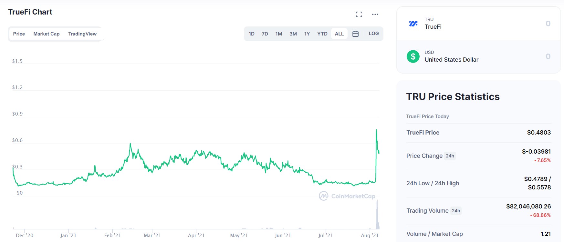Select the 7D time range
The image size is (564, 242).
(x=265, y=34)
